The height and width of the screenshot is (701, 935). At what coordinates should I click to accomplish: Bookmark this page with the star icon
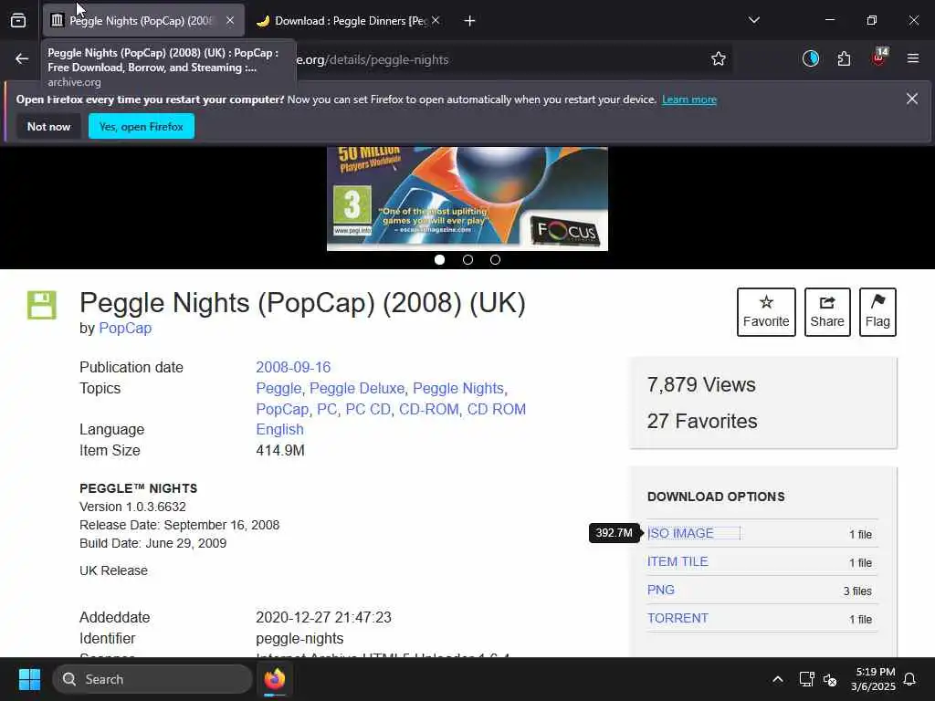[719, 58]
